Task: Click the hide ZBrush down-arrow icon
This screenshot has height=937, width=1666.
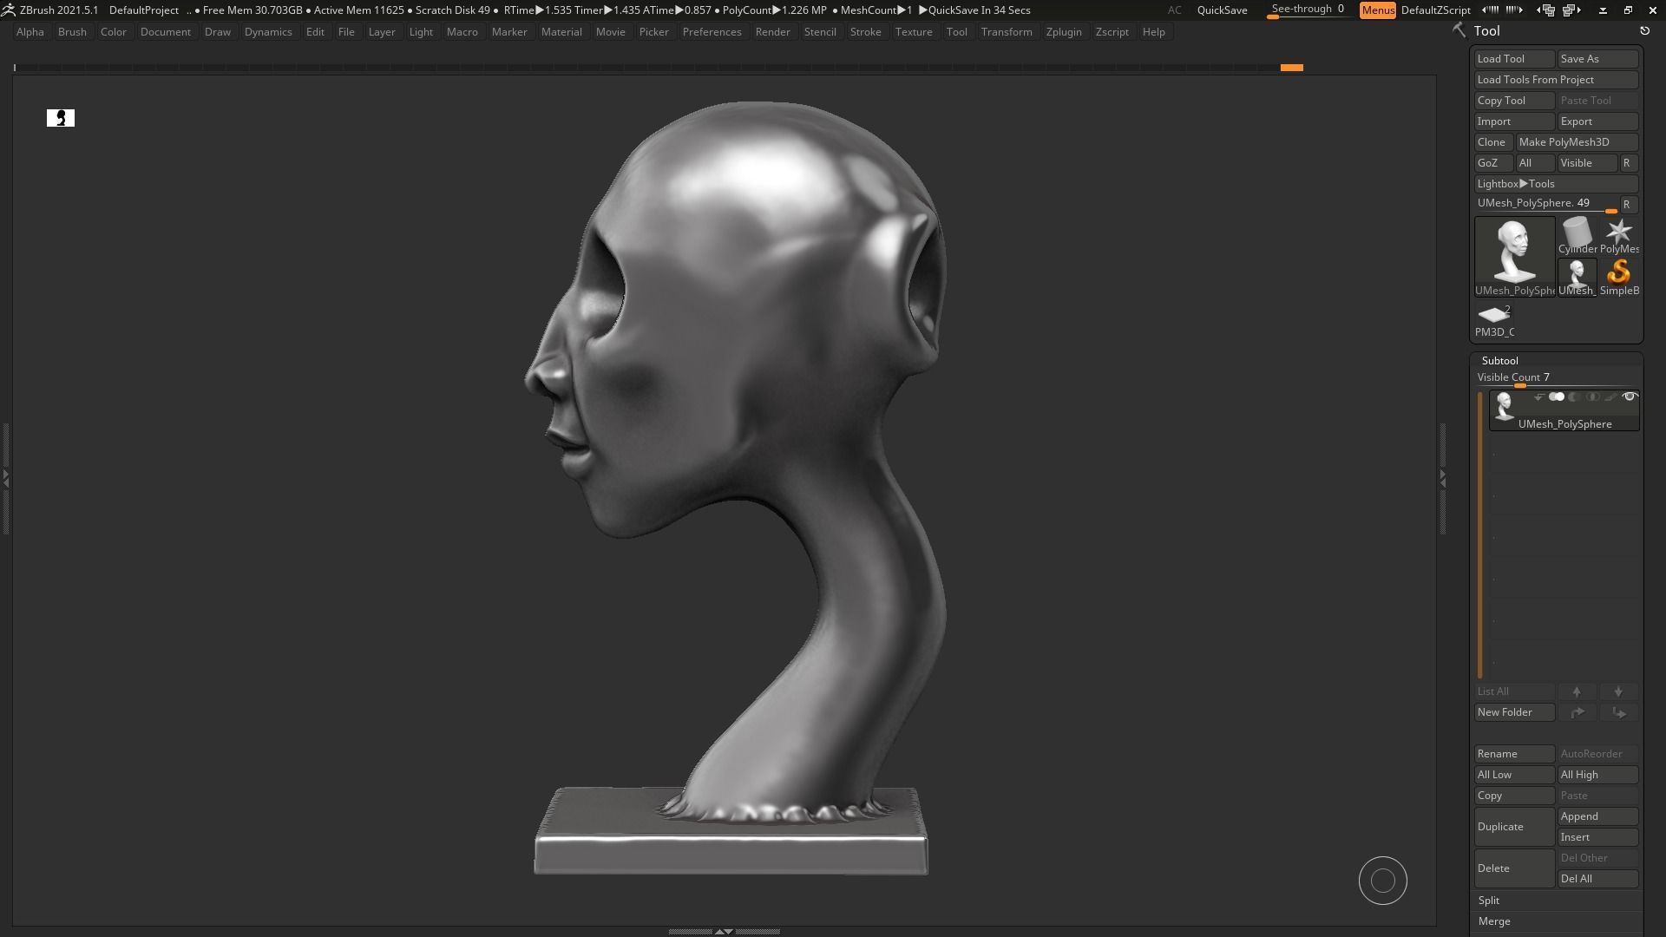Action: point(1603,10)
